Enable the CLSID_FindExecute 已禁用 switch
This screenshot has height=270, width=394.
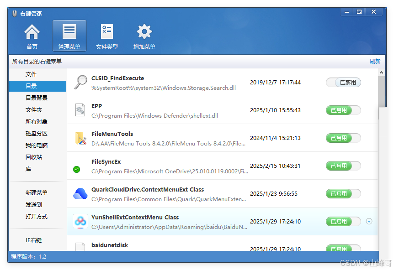pos(343,82)
